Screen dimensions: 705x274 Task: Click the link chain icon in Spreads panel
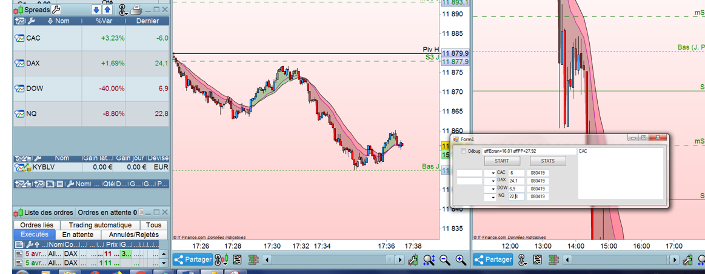[x=122, y=10]
